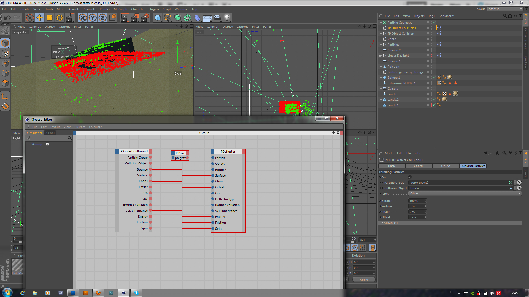This screenshot has height=297, width=529.
Task: Open the Simulate menu
Action: pos(90,9)
